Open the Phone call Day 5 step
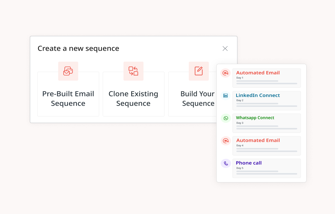The width and height of the screenshot is (335, 214). [x=267, y=168]
